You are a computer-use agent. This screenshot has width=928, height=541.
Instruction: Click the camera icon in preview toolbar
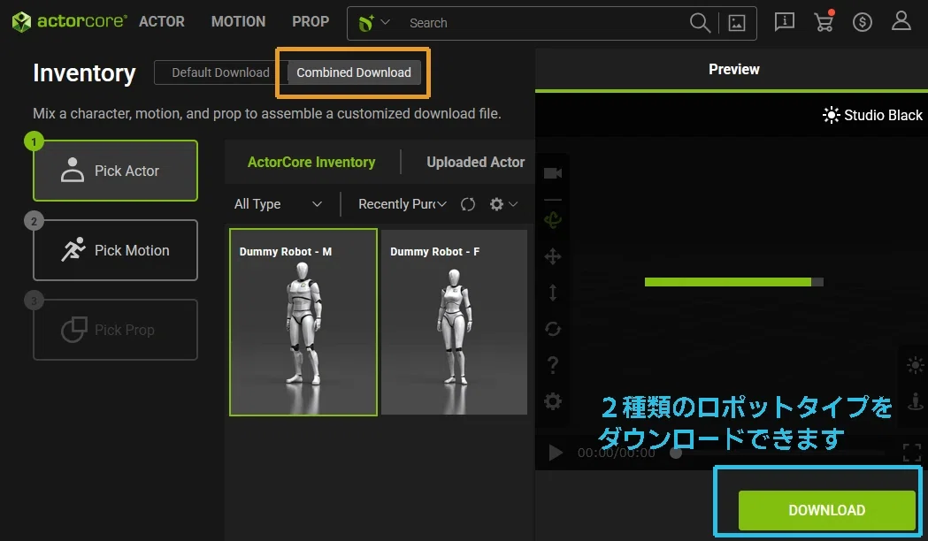[x=553, y=173]
